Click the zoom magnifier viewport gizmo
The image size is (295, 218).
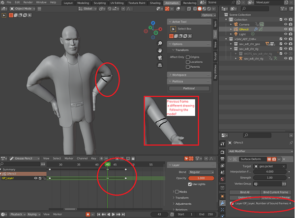(160, 43)
